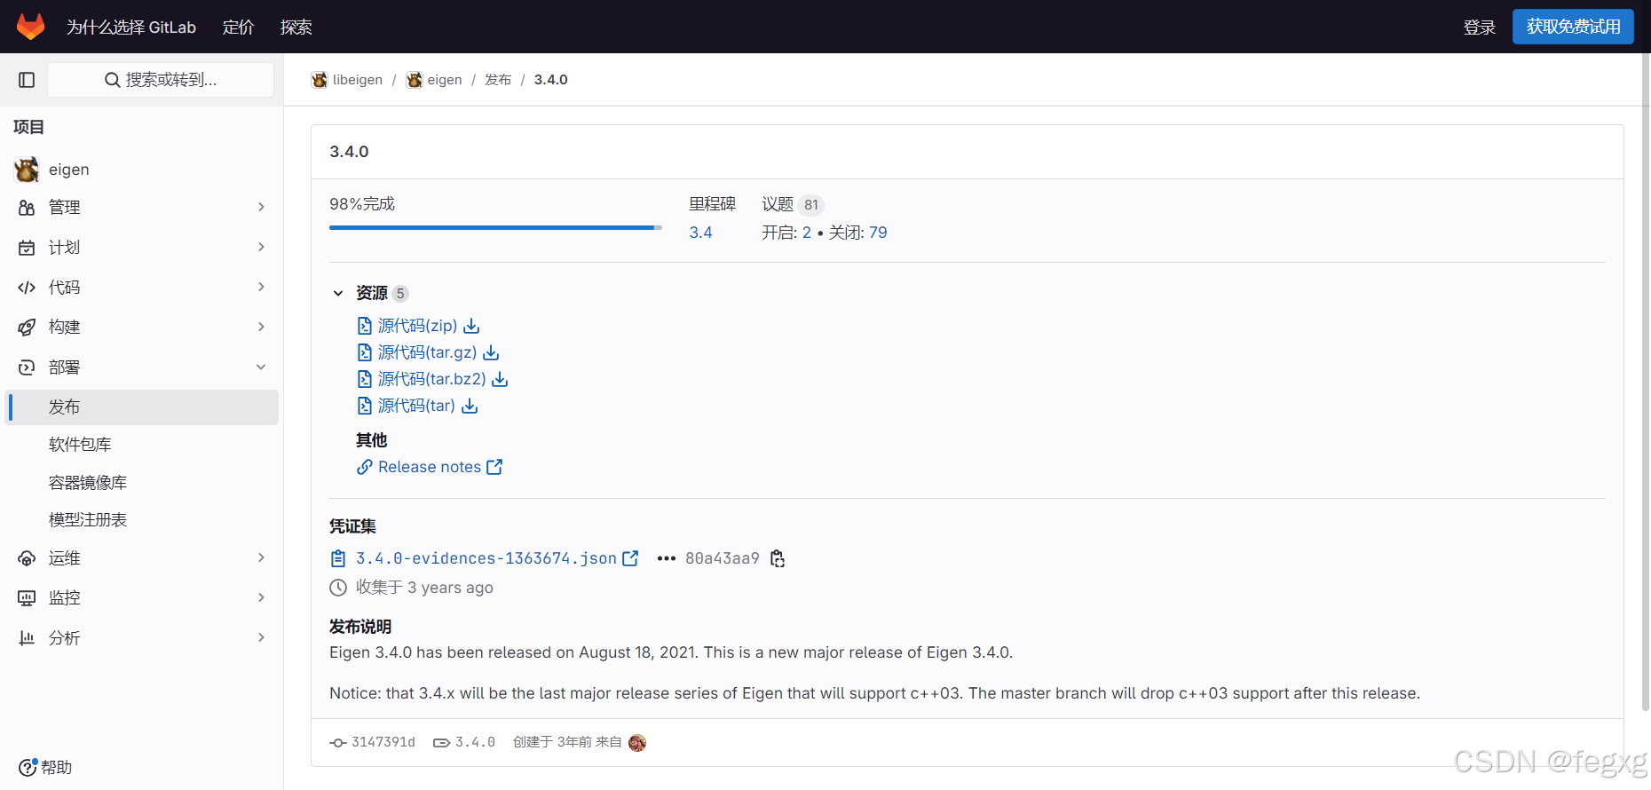Click the 登录 sign-in link
This screenshot has width=1651, height=790.
coord(1480,28)
